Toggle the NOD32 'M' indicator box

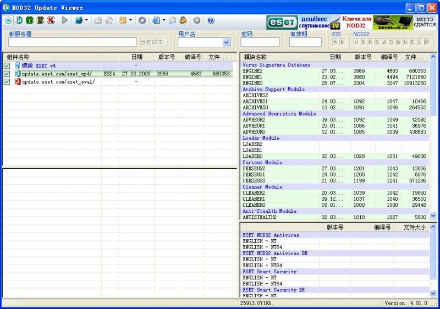(x=427, y=42)
